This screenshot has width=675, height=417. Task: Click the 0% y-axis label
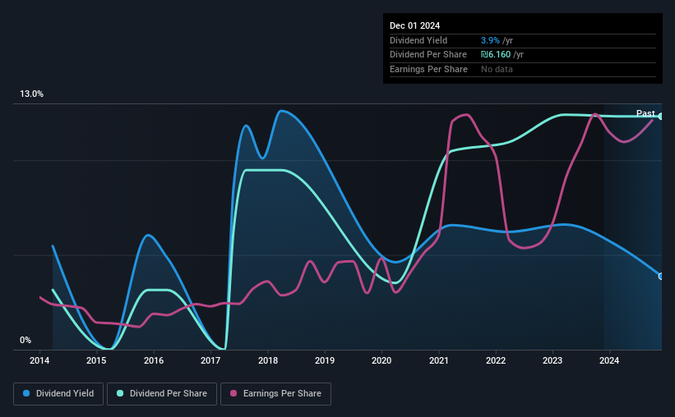[x=25, y=341]
